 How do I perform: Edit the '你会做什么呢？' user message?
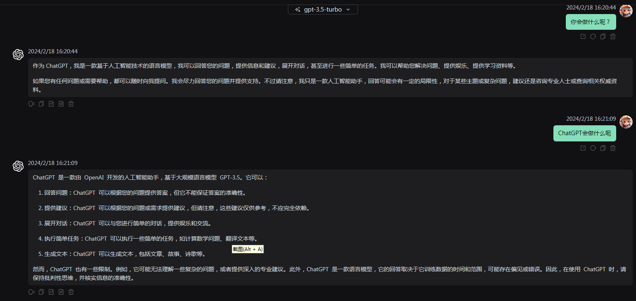[583, 36]
